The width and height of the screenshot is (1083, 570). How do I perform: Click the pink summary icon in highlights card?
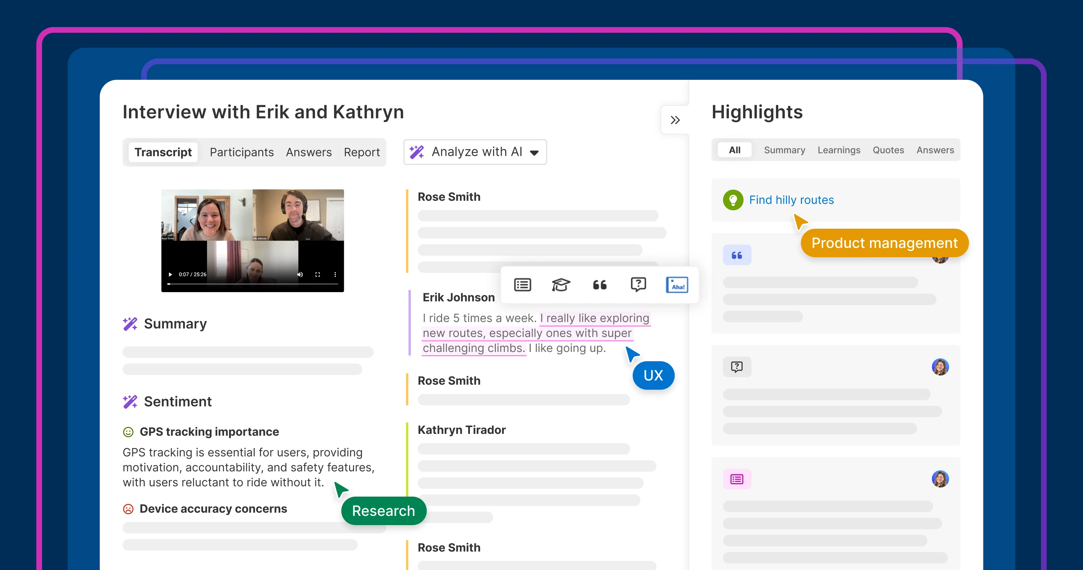(737, 479)
